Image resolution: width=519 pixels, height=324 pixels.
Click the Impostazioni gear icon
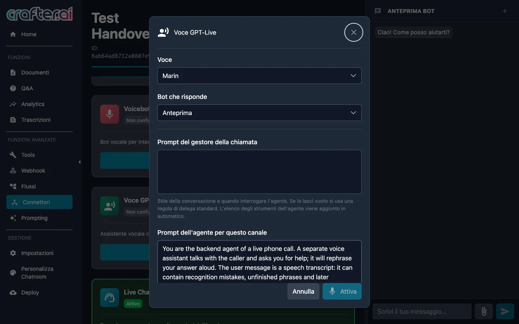pos(13,253)
